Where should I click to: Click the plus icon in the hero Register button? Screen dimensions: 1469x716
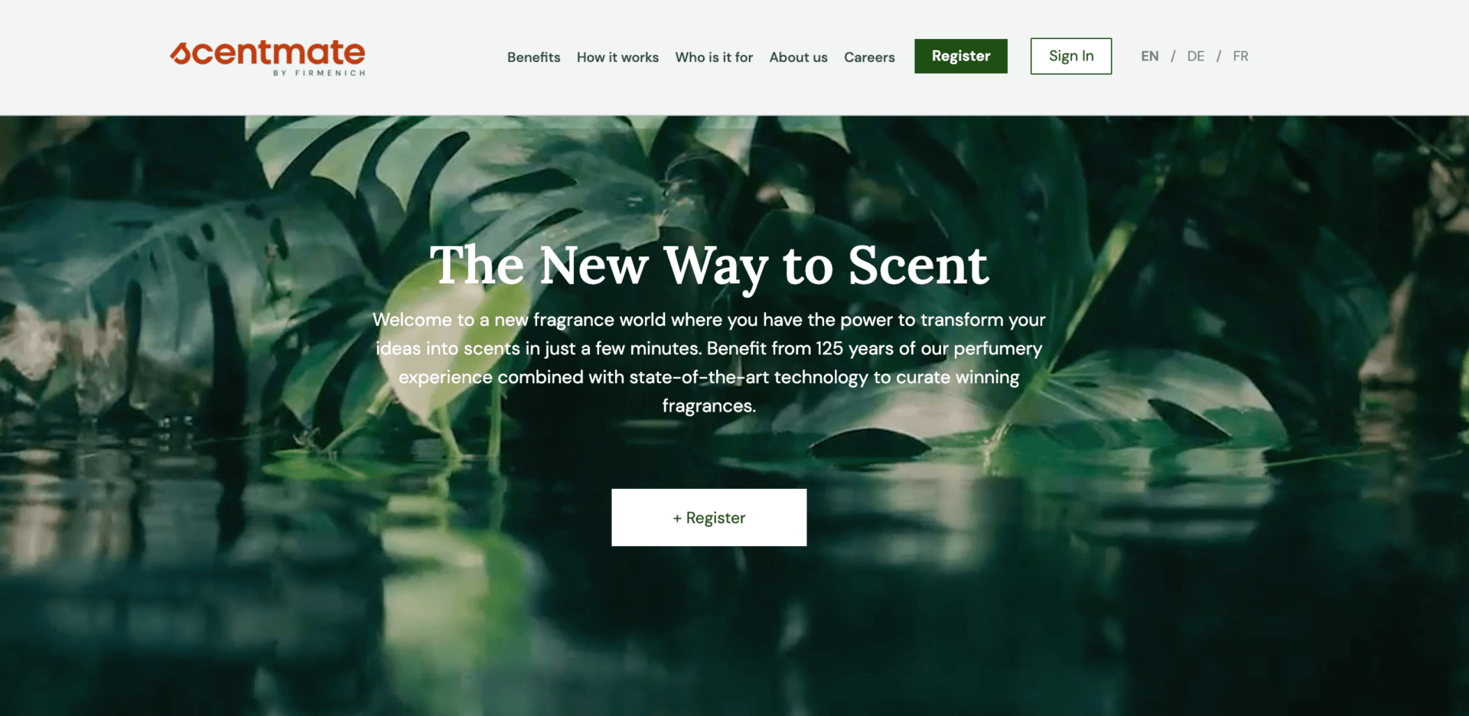(x=677, y=518)
